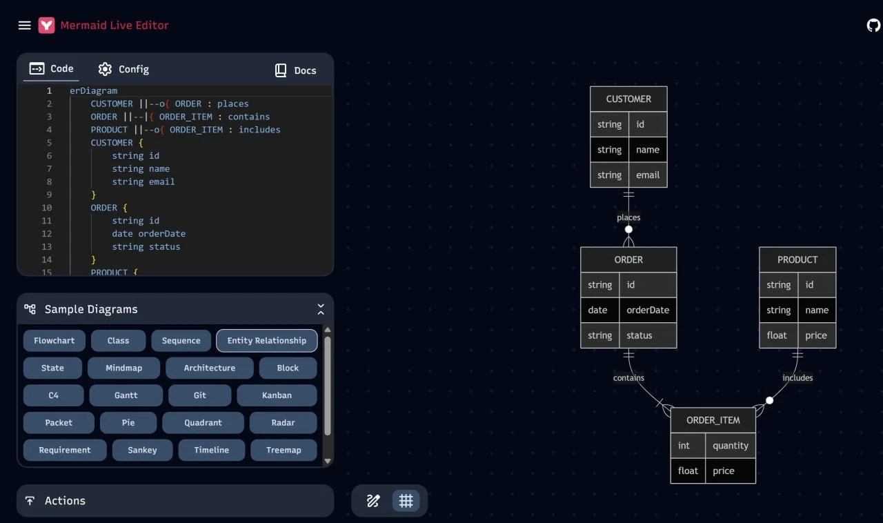Load the Flowchart sample diagram
This screenshot has height=523, width=883.
(54, 341)
